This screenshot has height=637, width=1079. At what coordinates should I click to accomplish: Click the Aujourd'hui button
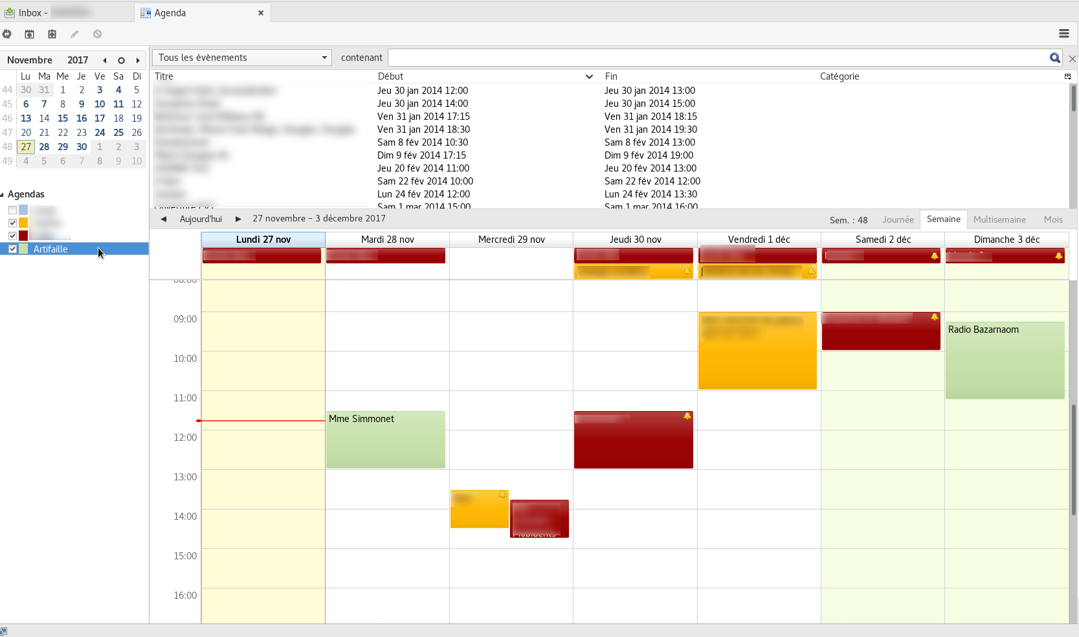click(x=201, y=219)
